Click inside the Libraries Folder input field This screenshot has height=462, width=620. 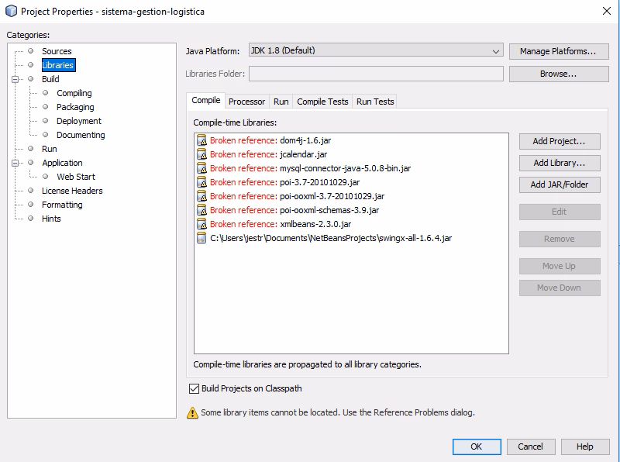coord(372,74)
